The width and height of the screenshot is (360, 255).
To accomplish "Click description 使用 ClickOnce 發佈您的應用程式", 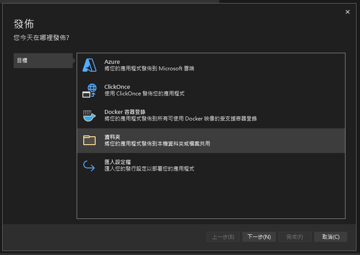I will point(144,94).
